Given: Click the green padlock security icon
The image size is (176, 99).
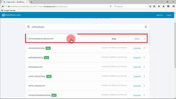Looking at the screenshot, I should click(x=9, y=6).
